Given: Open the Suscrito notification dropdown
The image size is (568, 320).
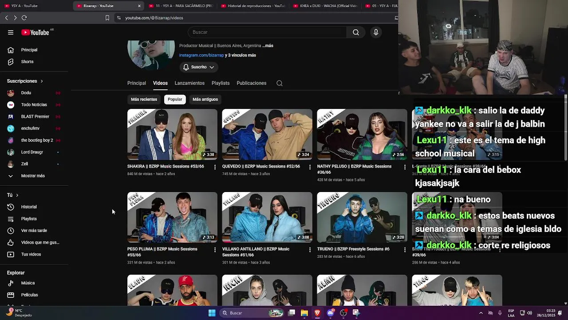Looking at the screenshot, I should pyautogui.click(x=199, y=67).
